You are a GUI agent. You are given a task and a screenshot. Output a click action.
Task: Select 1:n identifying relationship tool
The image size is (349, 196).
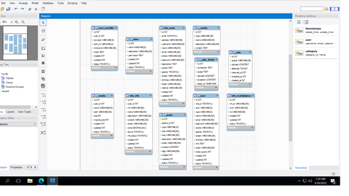click(43, 117)
